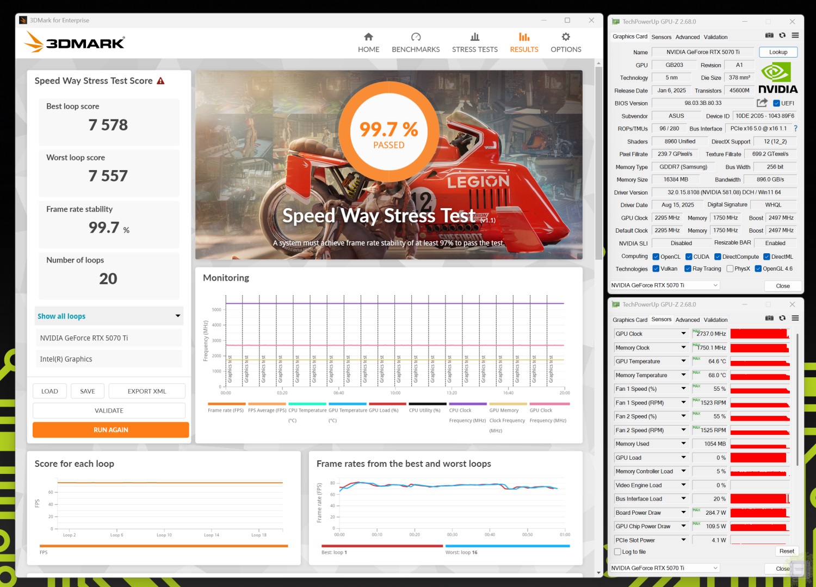
Task: Click the orange Frame rate legend bar
Action: (226, 404)
